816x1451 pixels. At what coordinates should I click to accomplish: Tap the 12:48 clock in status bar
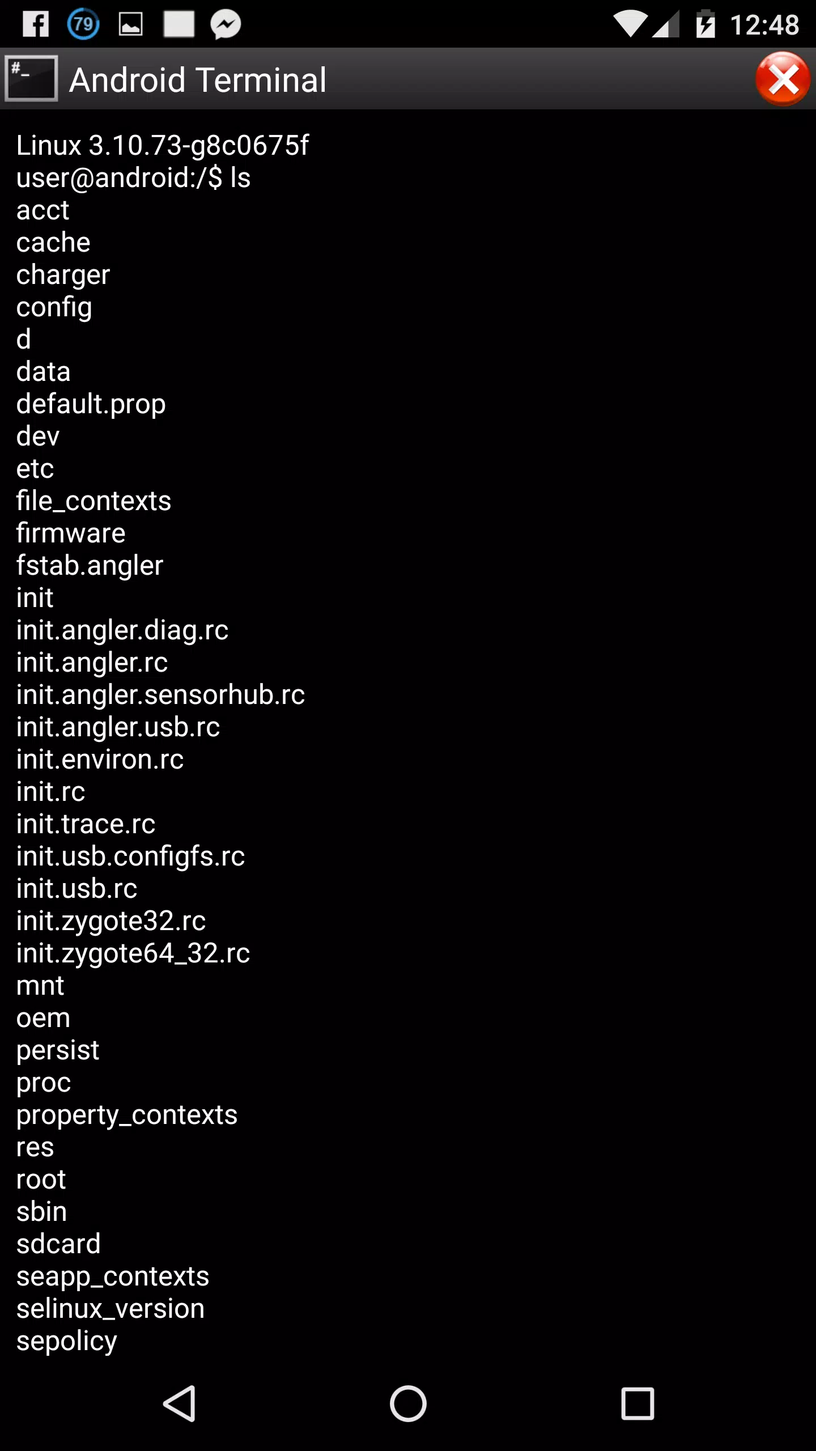point(764,25)
